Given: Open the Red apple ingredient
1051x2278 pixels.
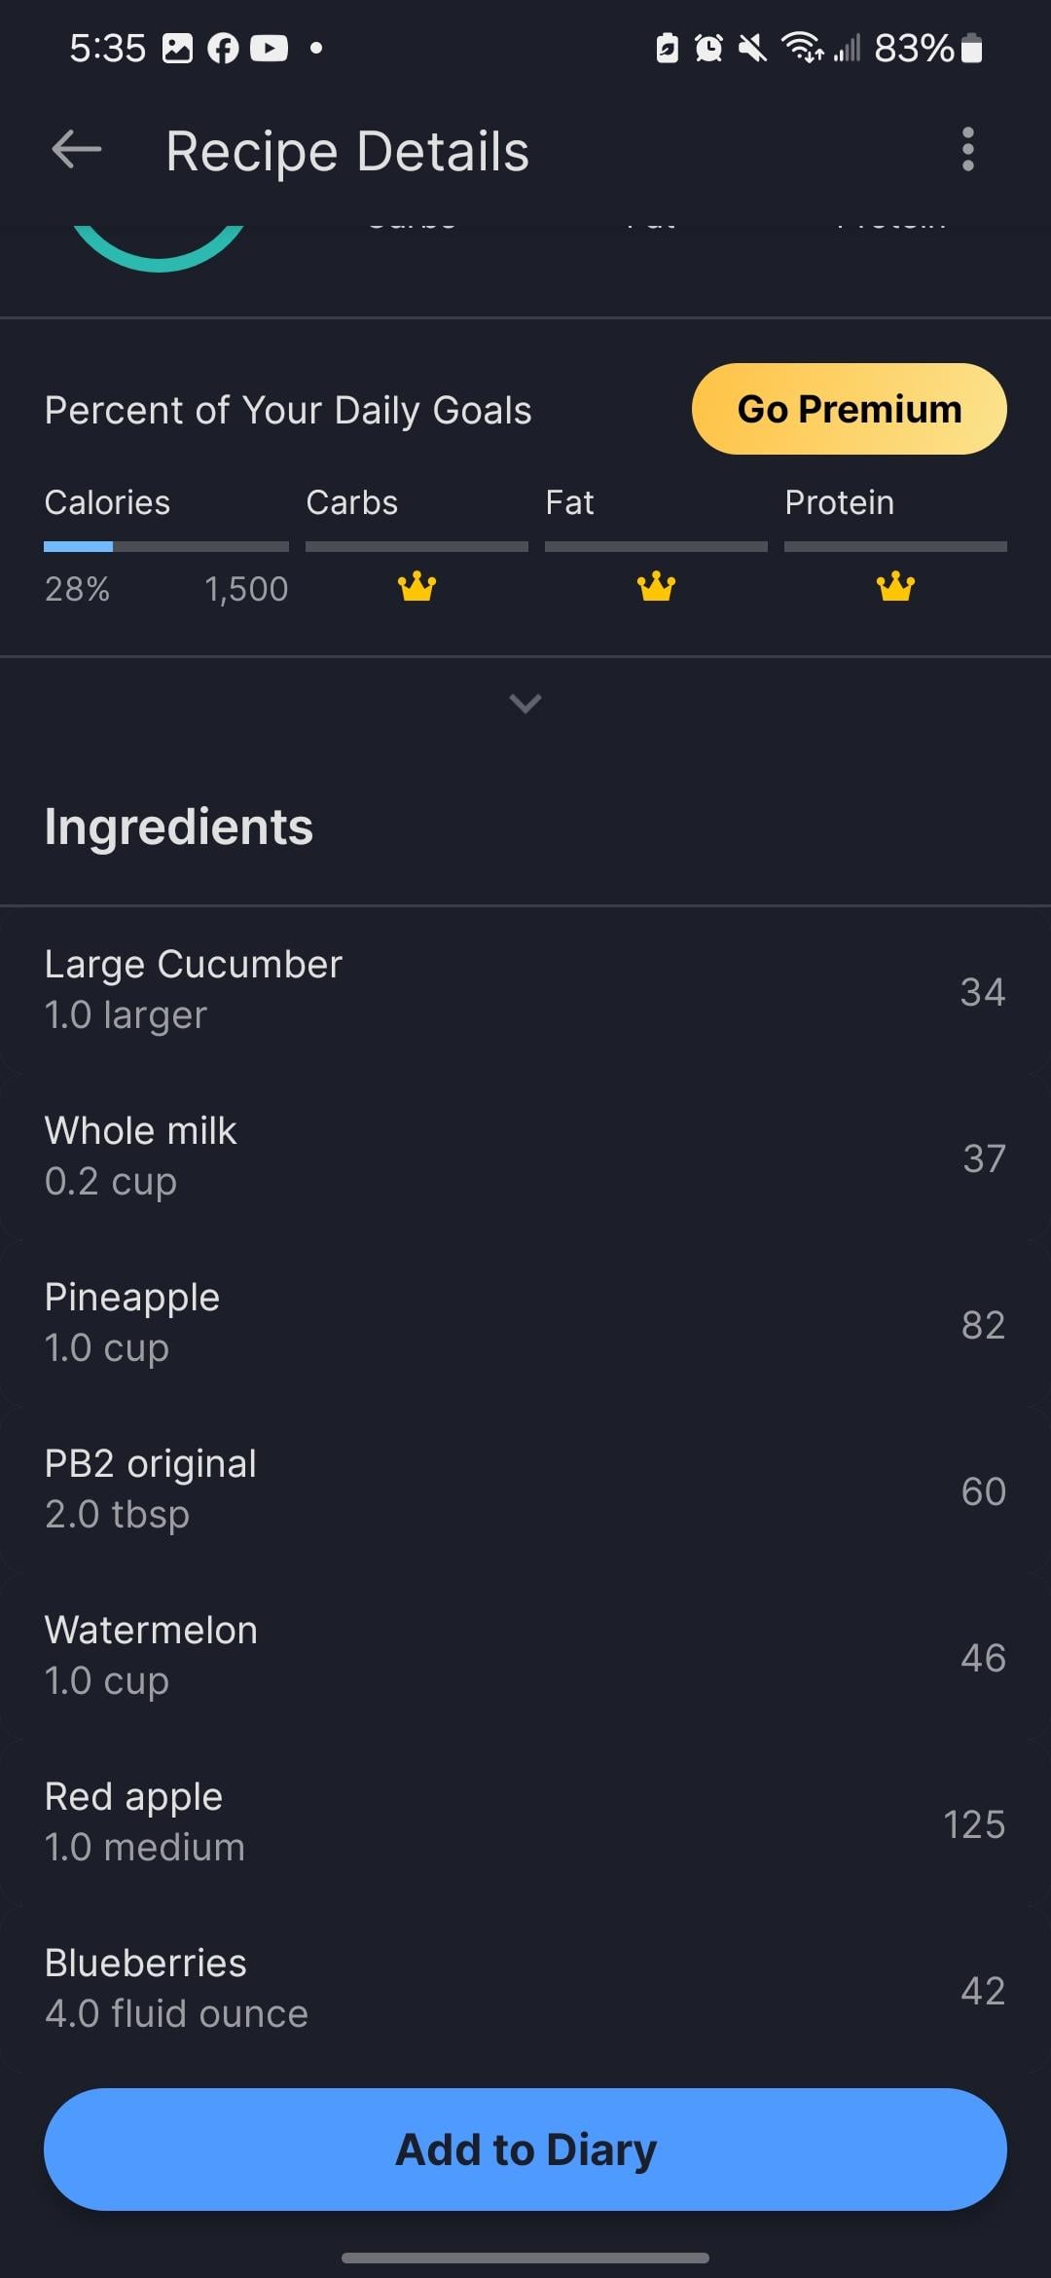Looking at the screenshot, I should click(x=525, y=1822).
